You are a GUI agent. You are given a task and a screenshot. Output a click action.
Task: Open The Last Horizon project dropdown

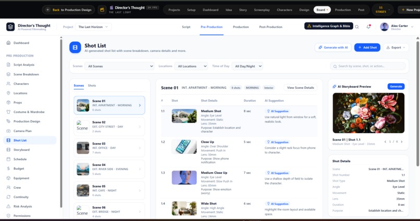click(x=93, y=27)
